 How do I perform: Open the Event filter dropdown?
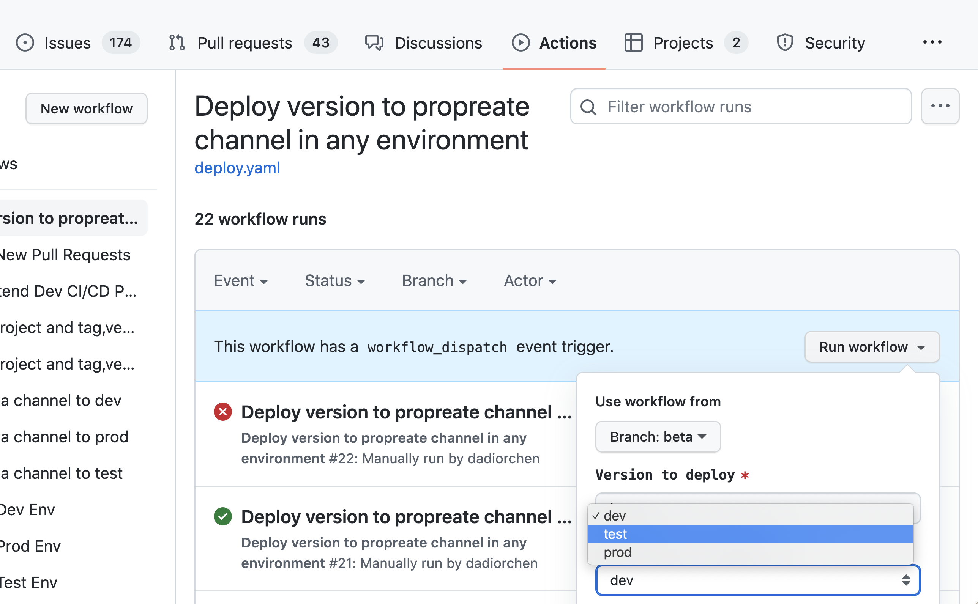click(x=241, y=281)
